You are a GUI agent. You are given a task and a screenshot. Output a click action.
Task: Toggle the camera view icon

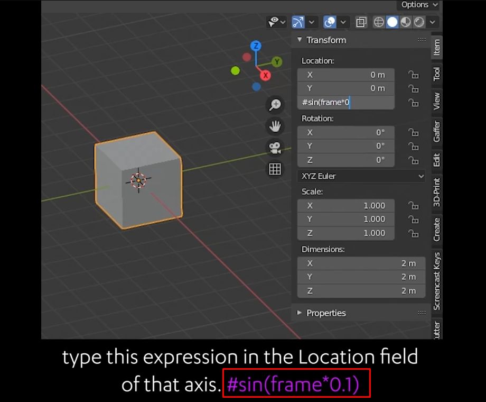[275, 148]
